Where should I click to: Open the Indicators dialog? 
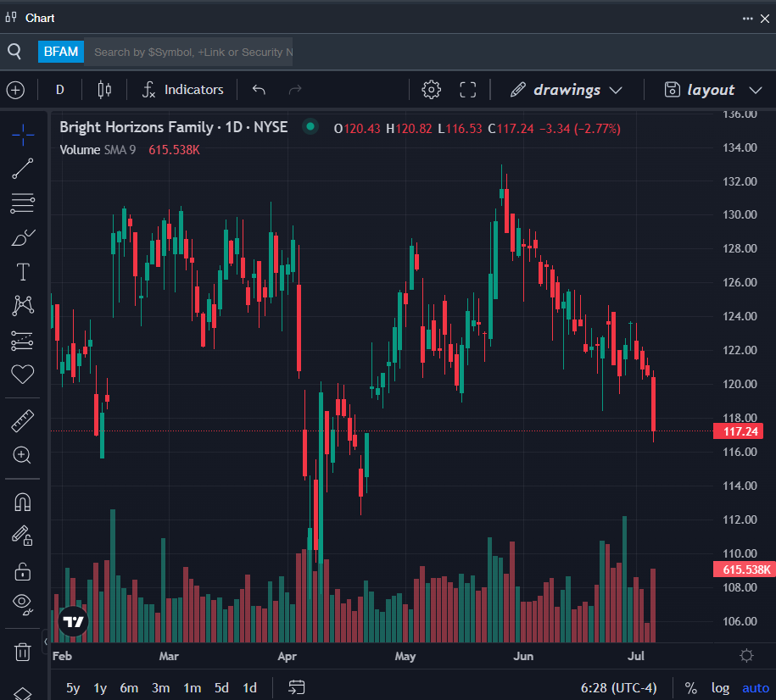[x=182, y=90]
